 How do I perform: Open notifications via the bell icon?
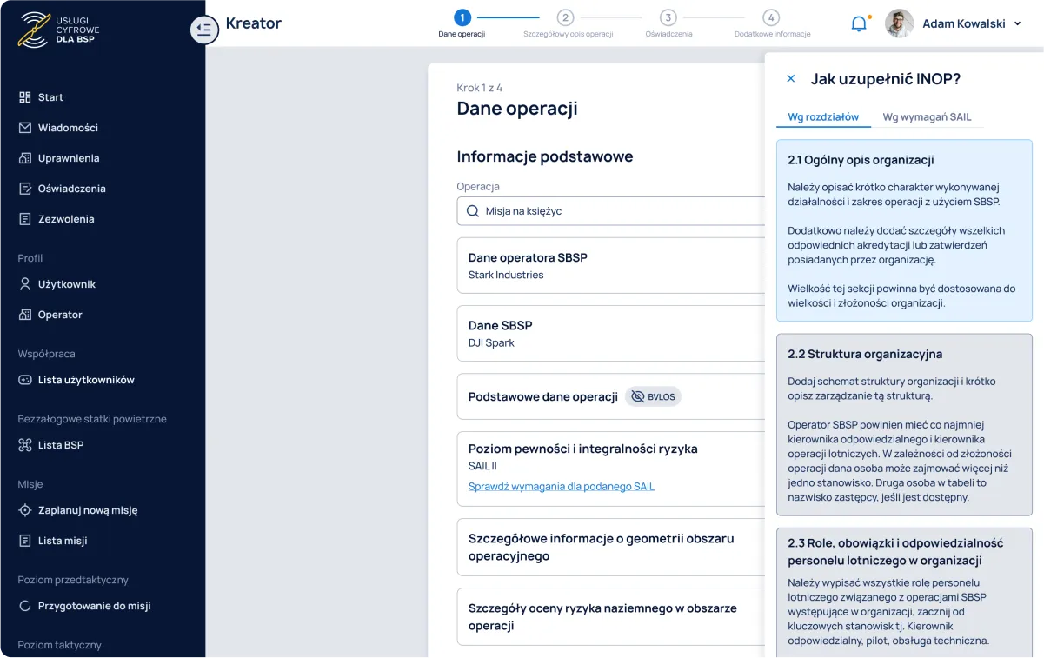[x=859, y=23]
